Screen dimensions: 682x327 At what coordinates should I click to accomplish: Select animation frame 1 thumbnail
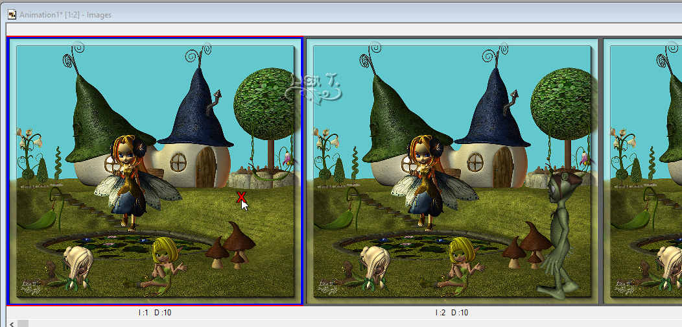tap(155, 171)
